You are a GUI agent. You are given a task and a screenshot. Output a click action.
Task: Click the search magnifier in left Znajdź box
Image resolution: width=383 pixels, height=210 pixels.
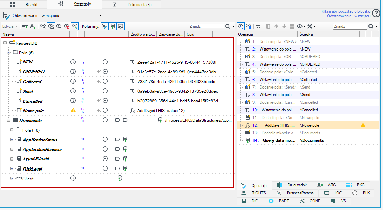point(227,26)
